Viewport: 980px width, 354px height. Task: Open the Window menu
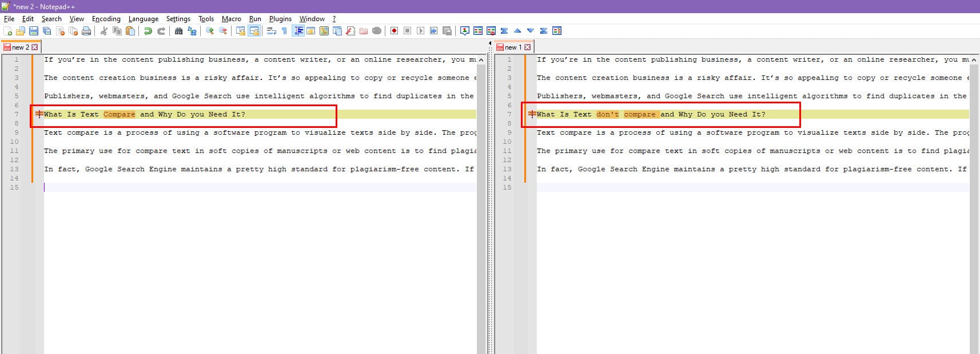coord(312,19)
